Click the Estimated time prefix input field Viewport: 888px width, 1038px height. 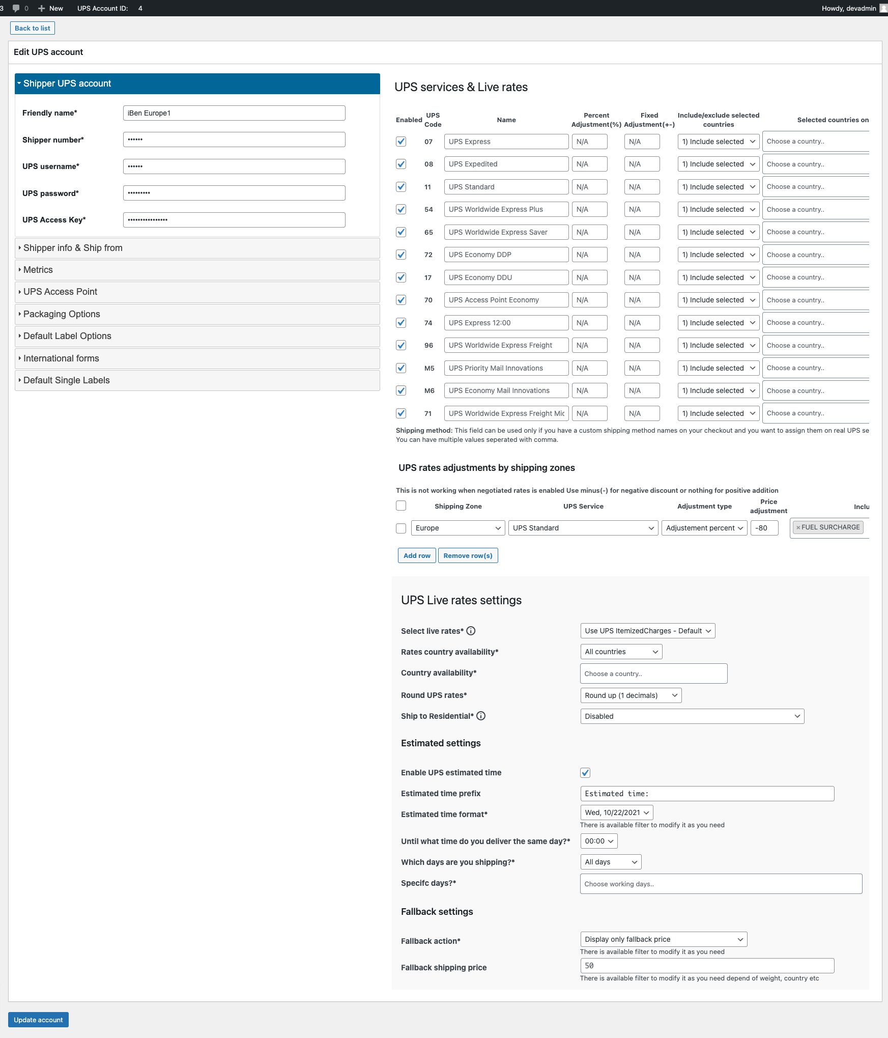pyautogui.click(x=707, y=794)
